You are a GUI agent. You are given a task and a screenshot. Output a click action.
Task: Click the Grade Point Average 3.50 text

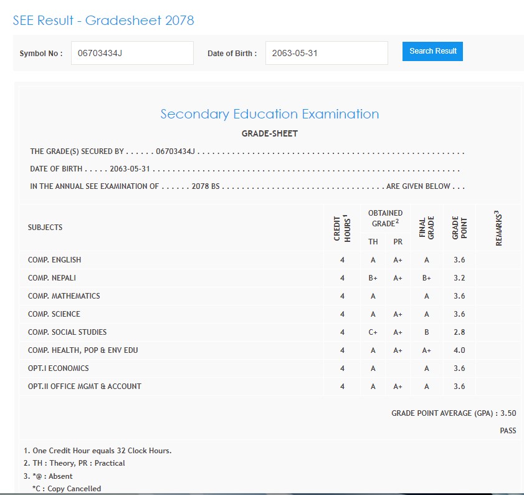tap(453, 413)
